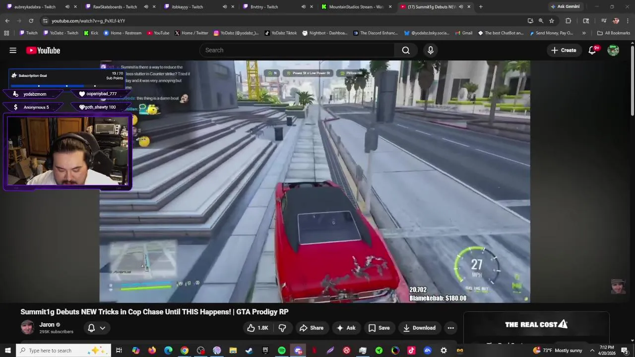
Task: Open the YoDabz Tiktok bookmark
Action: tap(280, 33)
